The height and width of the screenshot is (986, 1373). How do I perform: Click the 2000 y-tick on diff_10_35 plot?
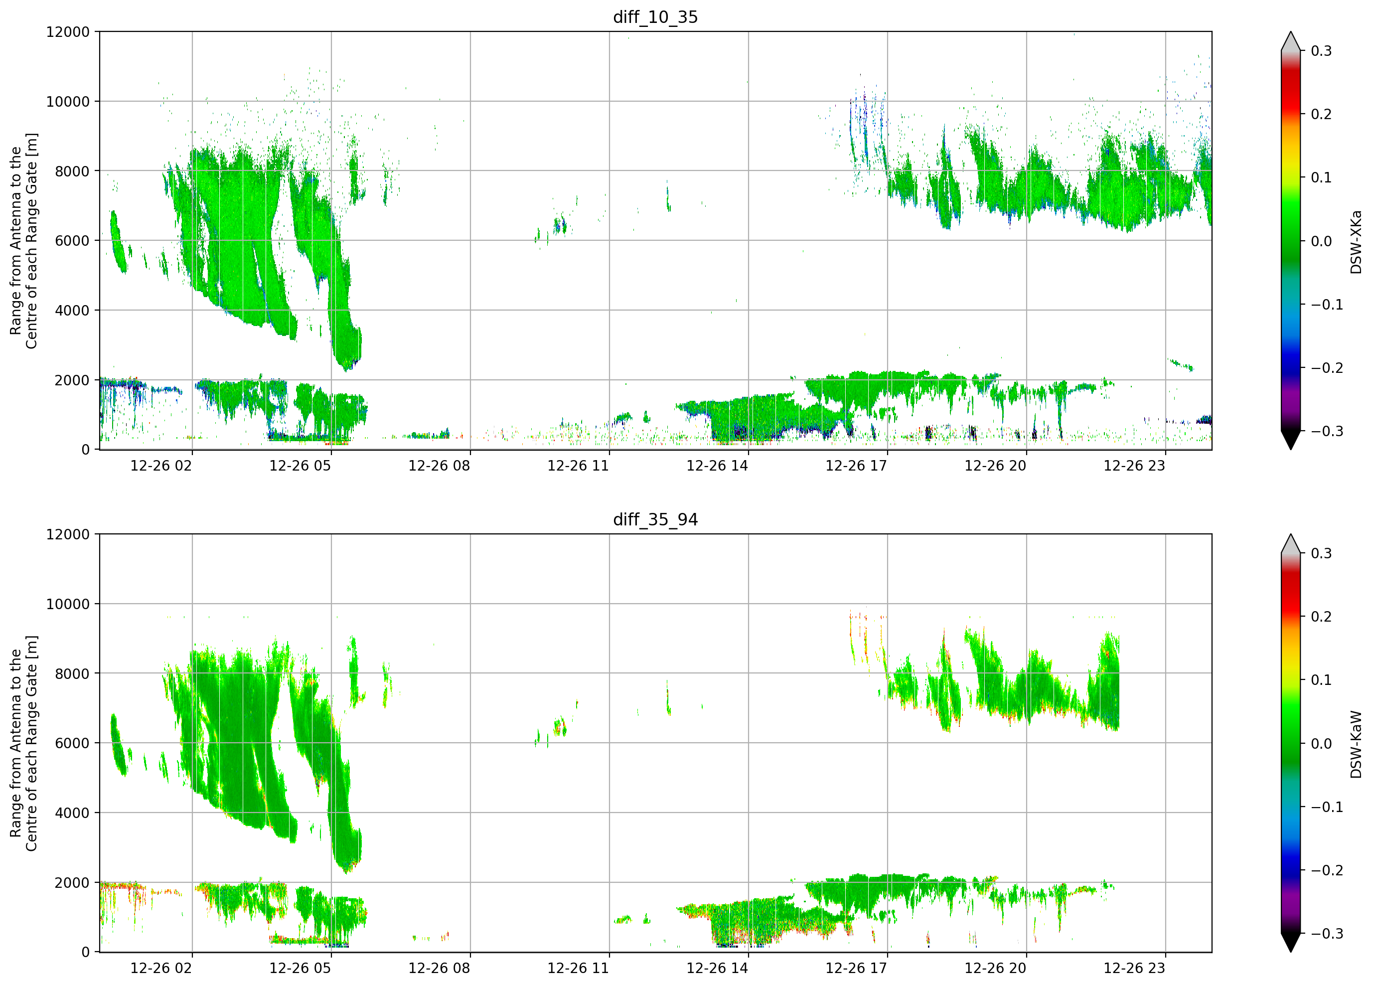coord(72,380)
